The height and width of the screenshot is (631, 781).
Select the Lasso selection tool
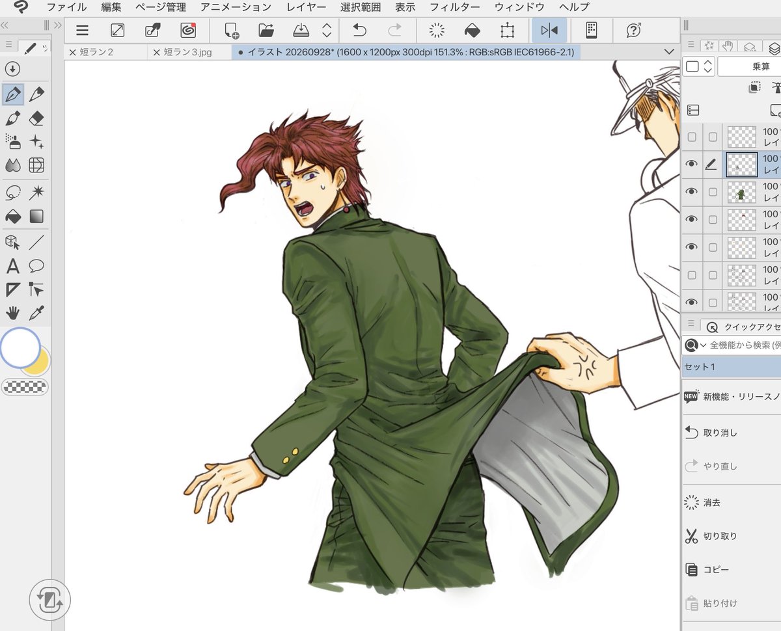13,193
